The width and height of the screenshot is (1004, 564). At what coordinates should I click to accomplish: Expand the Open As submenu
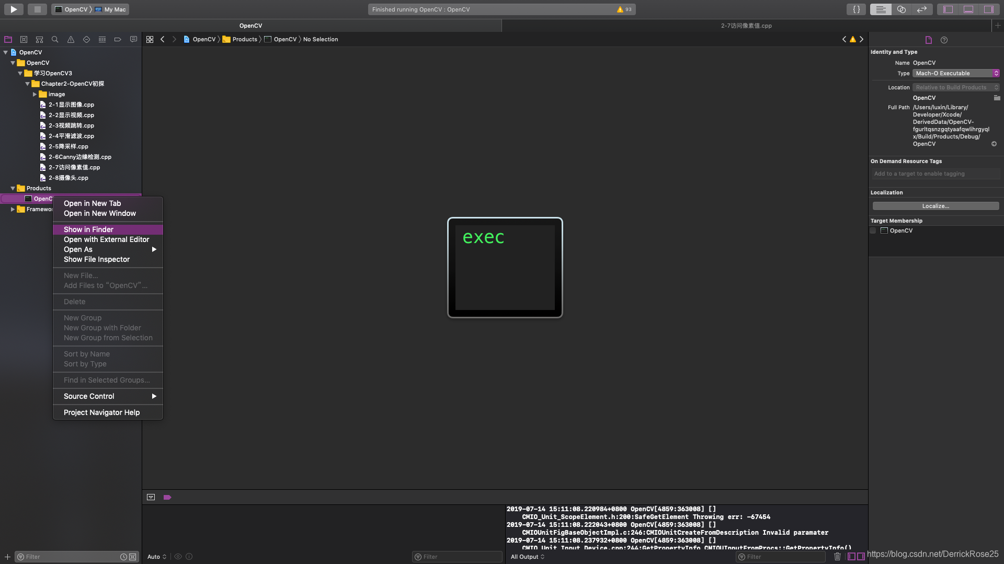tap(108, 249)
